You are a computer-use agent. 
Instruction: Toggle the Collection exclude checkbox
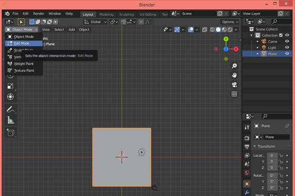(x=281, y=35)
